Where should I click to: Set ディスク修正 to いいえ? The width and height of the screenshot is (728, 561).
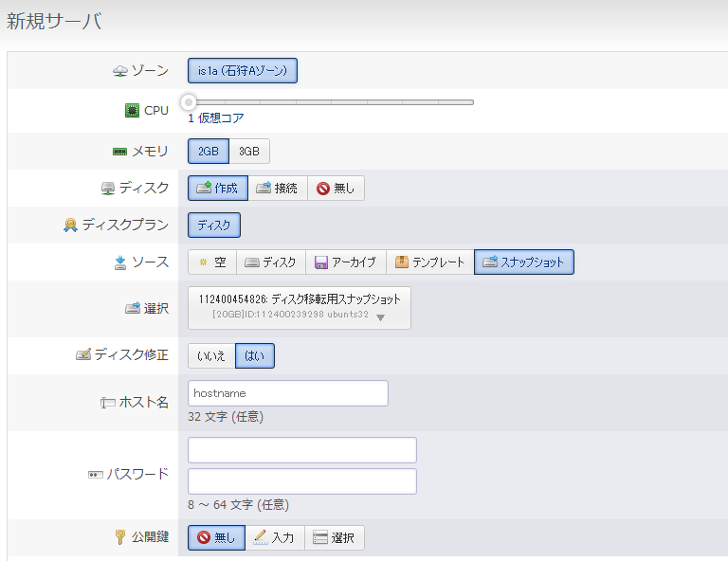[211, 356]
